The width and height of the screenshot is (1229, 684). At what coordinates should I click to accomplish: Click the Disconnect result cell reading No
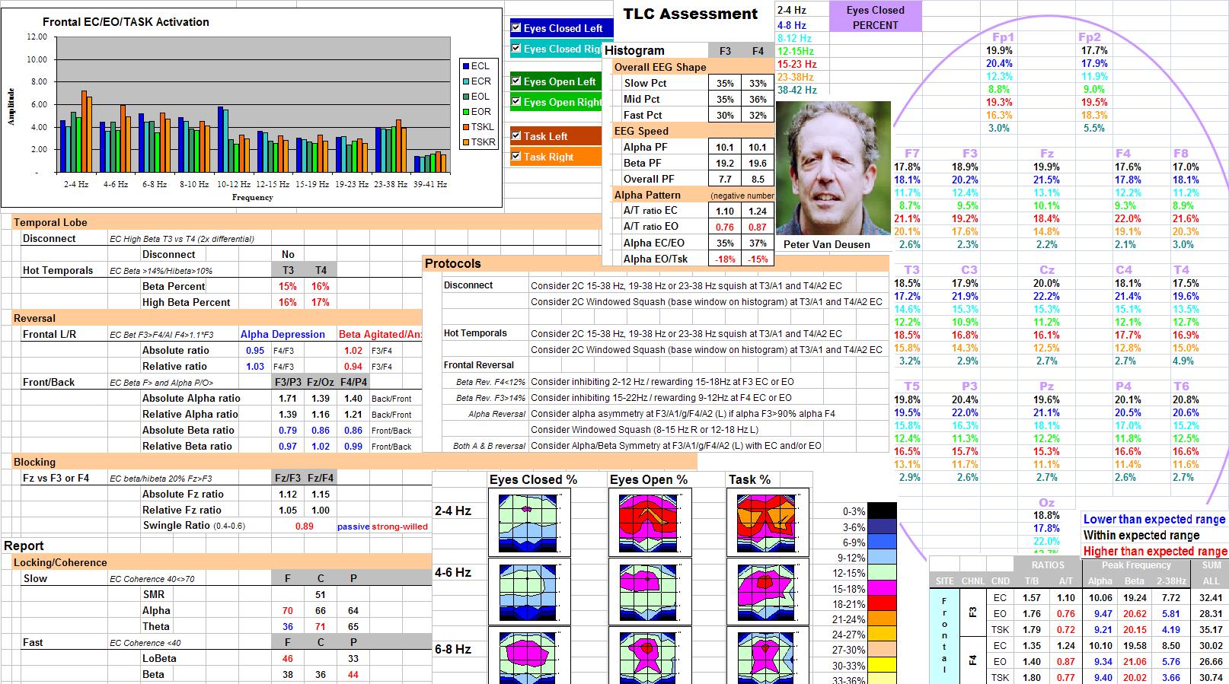click(288, 254)
